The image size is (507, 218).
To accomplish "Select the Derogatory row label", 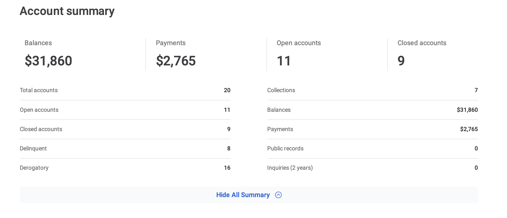I will click(34, 168).
